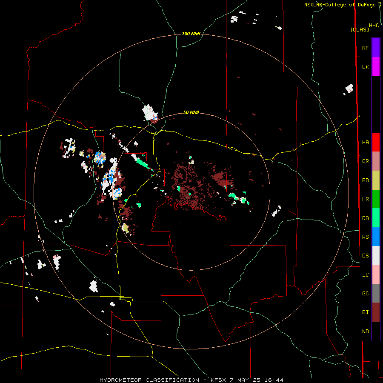Click the GC legend label

pyautogui.click(x=365, y=293)
